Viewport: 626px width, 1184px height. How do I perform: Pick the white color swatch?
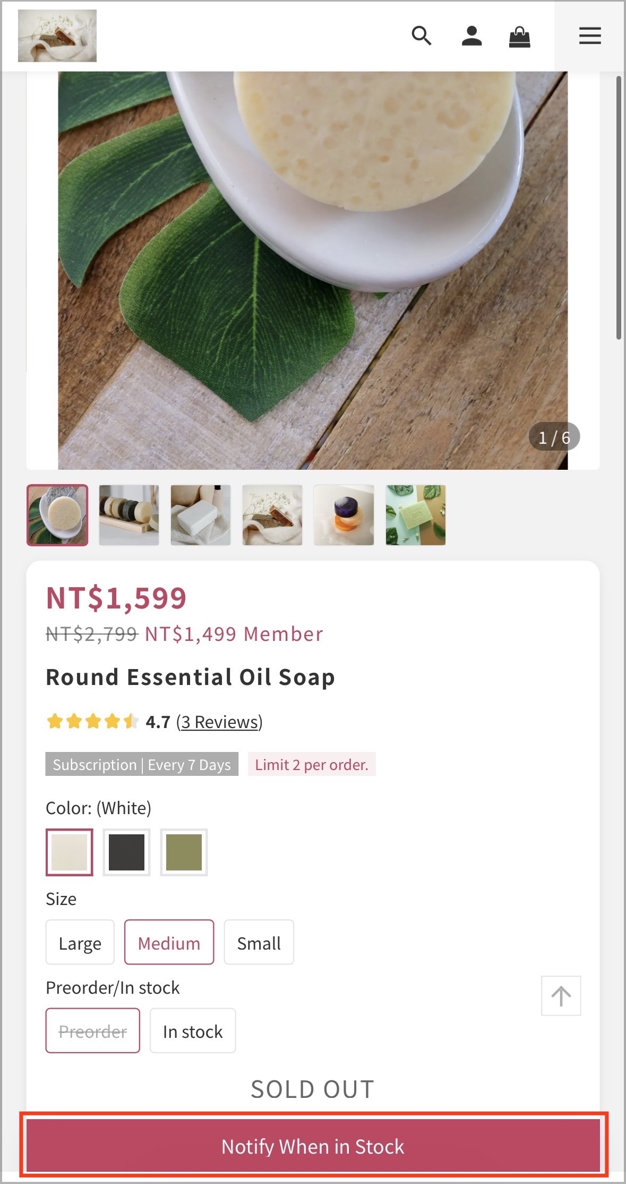click(x=70, y=852)
